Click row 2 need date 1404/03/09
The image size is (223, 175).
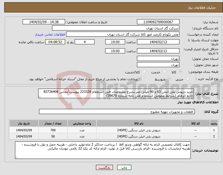click(24, 136)
